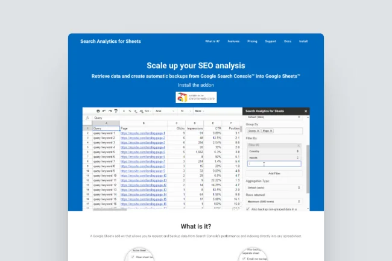The width and height of the screenshot is (392, 261).
Task: Open the Support nav link
Action: pos(271,42)
